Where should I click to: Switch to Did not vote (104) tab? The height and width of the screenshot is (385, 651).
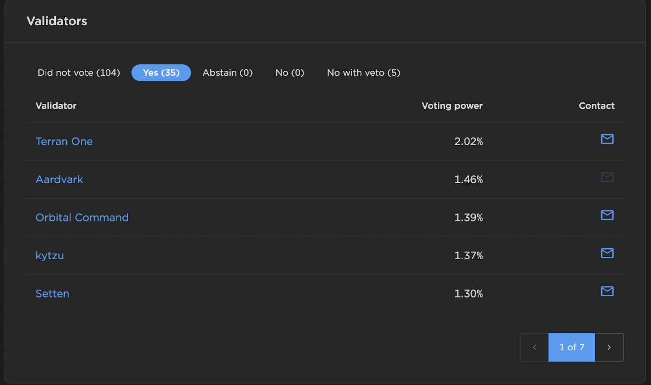79,72
